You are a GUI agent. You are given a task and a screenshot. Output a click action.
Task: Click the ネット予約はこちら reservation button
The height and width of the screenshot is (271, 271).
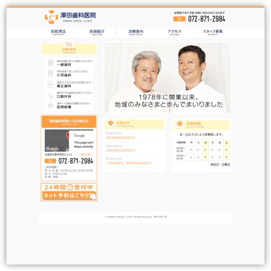tap(69, 195)
